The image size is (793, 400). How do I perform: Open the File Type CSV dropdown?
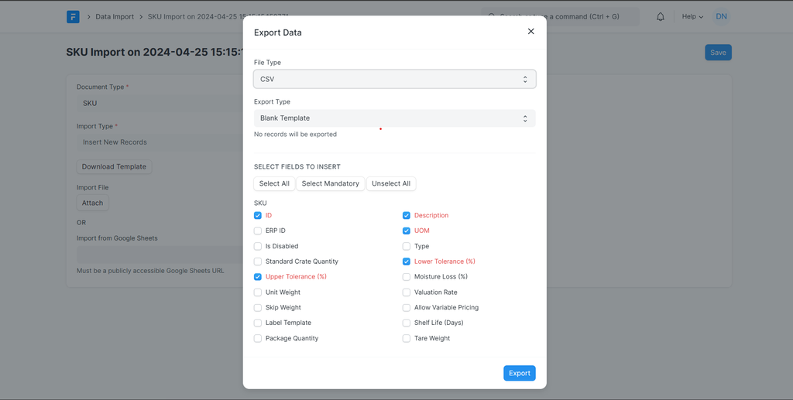coord(394,79)
